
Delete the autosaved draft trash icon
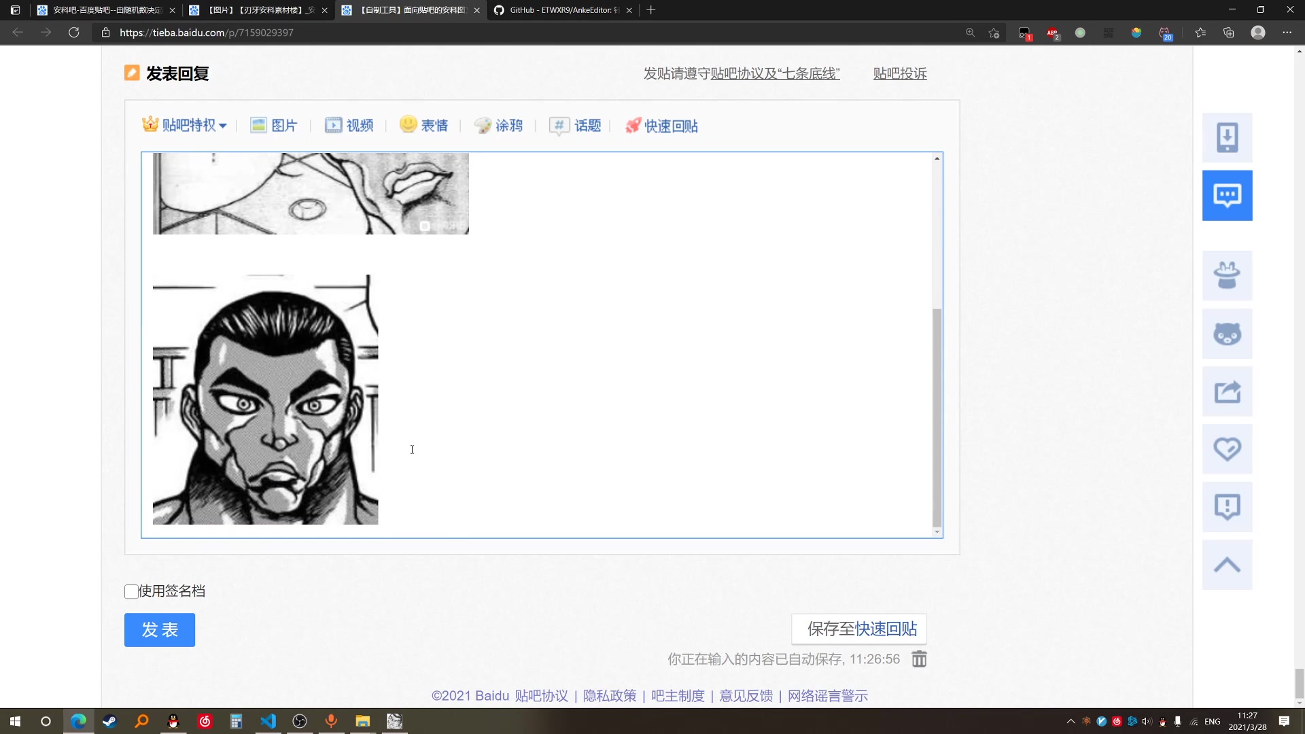pos(919,659)
